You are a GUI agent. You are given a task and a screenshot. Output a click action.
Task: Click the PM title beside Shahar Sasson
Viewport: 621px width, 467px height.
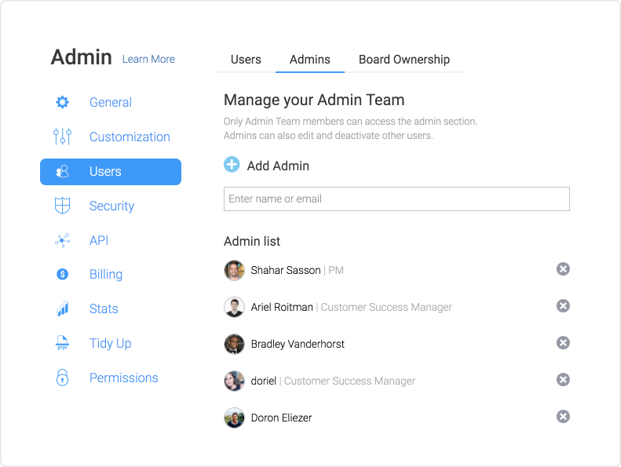pyautogui.click(x=336, y=270)
